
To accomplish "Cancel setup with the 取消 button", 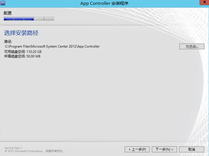I will [192, 150].
